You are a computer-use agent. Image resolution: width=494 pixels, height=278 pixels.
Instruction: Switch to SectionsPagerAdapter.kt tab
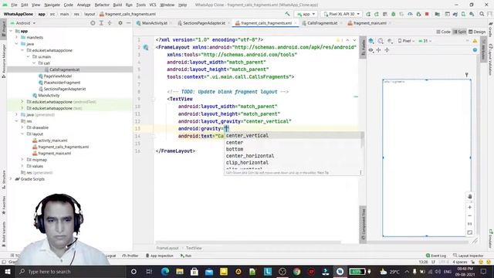(x=204, y=23)
